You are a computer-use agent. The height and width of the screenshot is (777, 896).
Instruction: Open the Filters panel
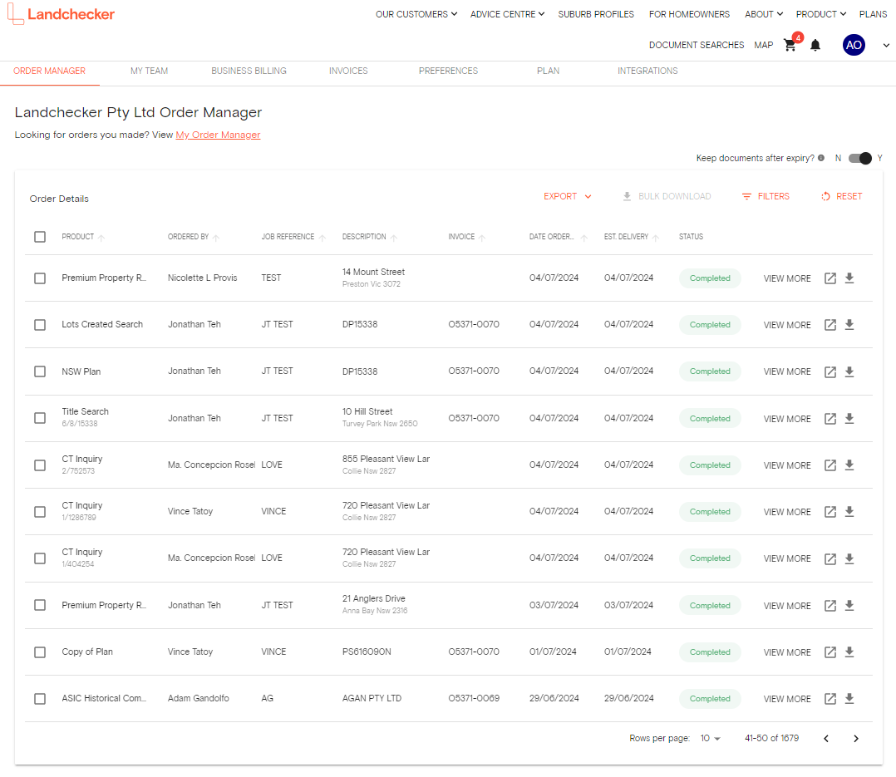click(x=766, y=196)
